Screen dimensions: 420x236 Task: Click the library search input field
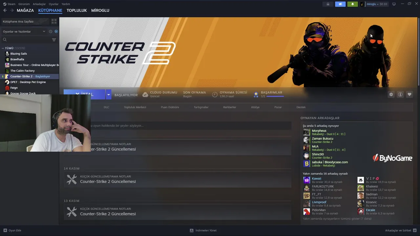coord(29,40)
